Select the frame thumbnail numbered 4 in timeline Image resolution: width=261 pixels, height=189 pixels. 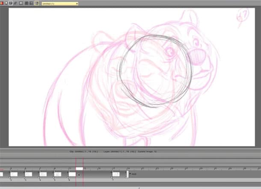[43, 174]
